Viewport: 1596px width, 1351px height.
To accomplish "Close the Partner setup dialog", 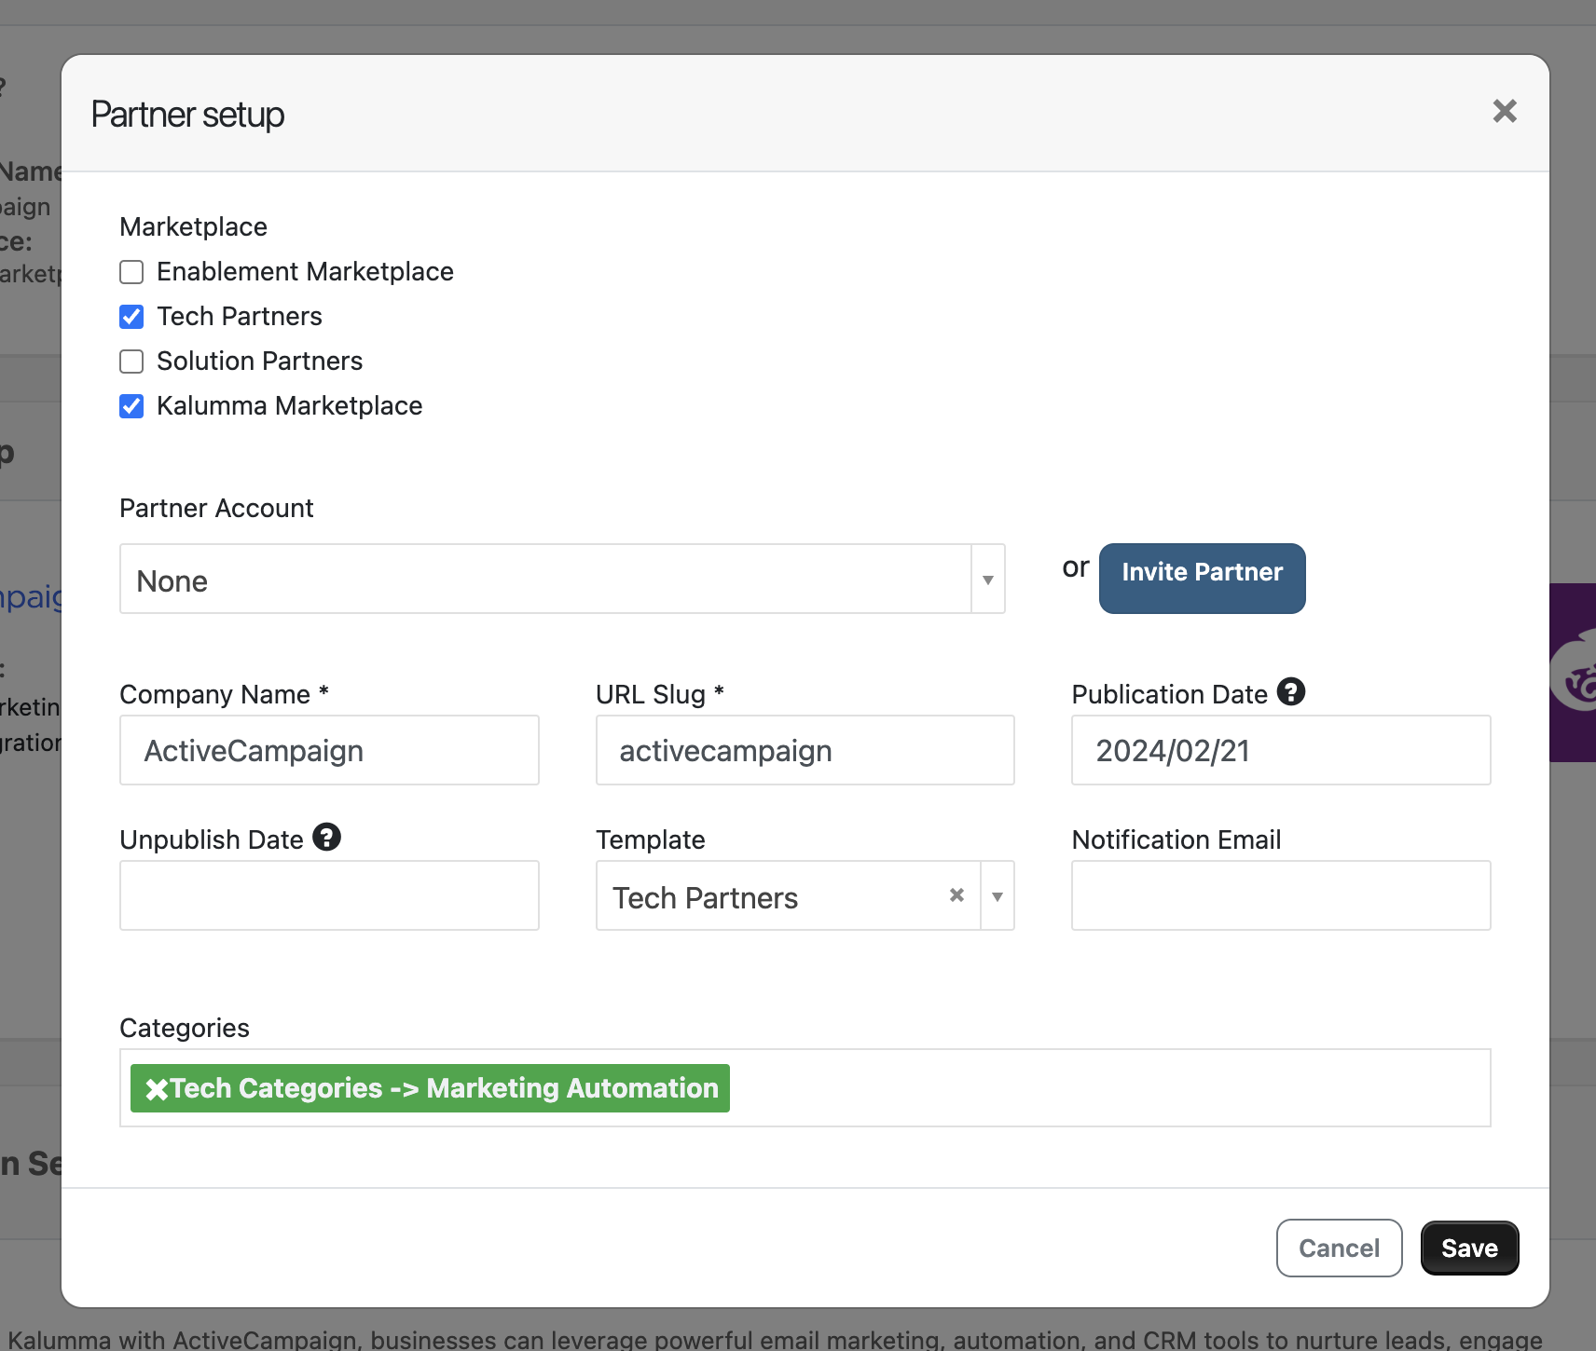I will coord(1505,112).
